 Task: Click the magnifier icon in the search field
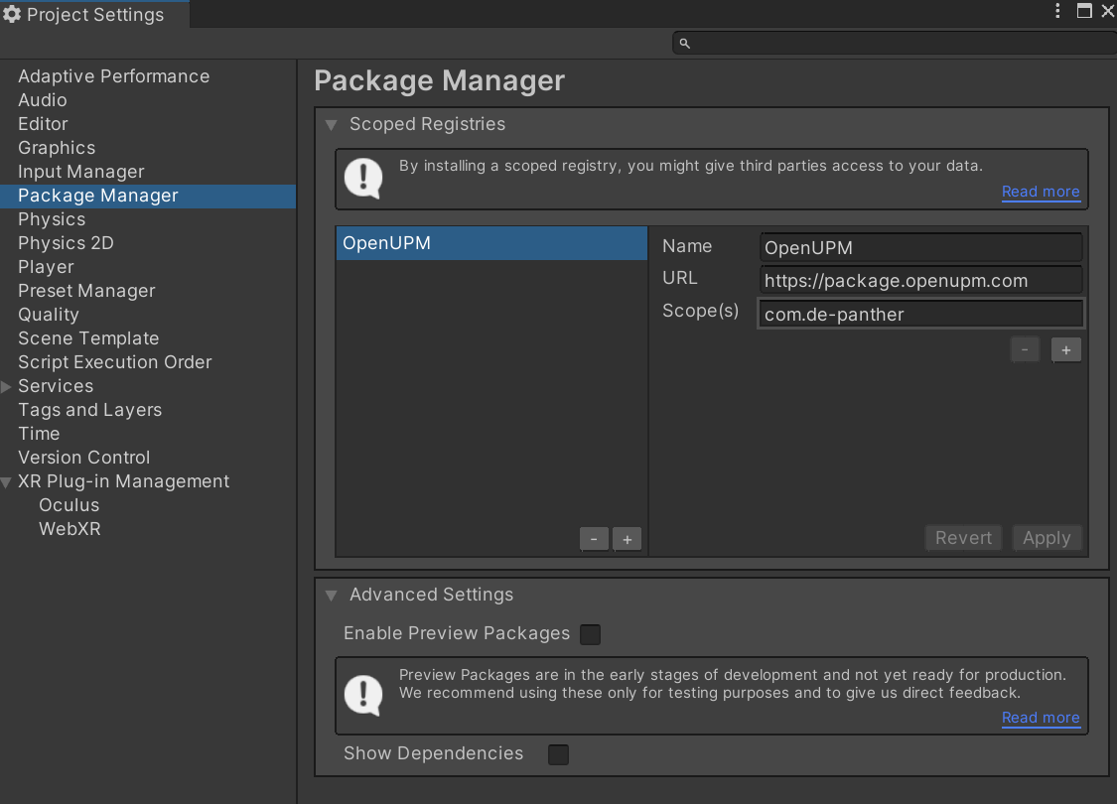point(685,43)
